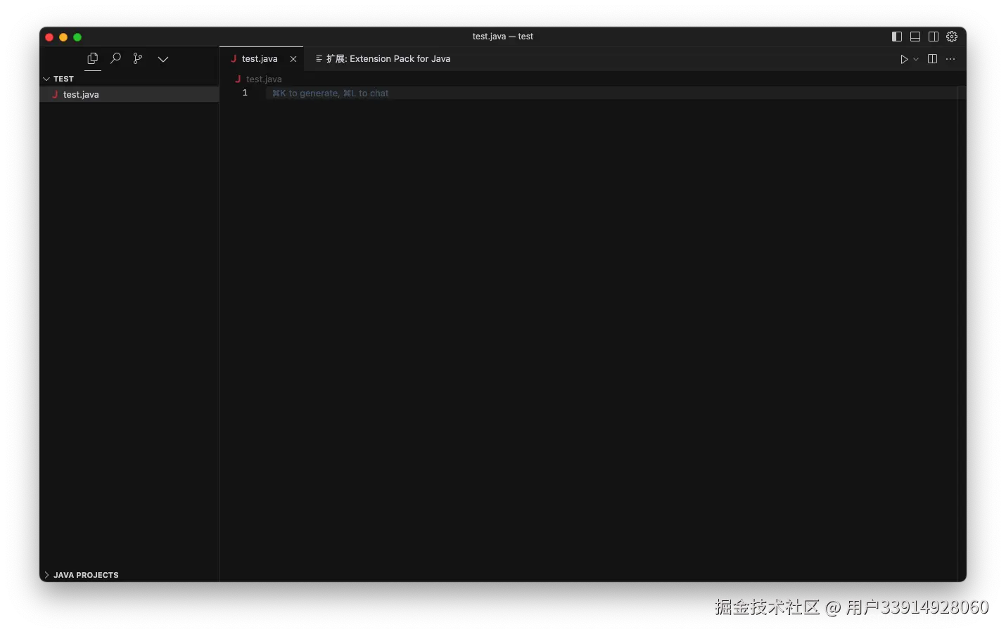Viewport: 1006px width, 634px height.
Task: Open the Explorer files view icon
Action: (93, 59)
